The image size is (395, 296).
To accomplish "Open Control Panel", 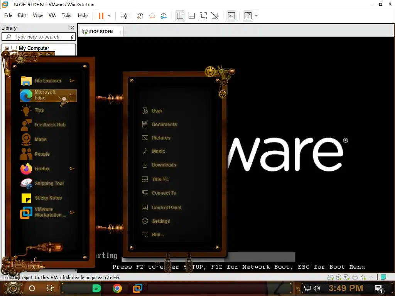I will point(162,208).
